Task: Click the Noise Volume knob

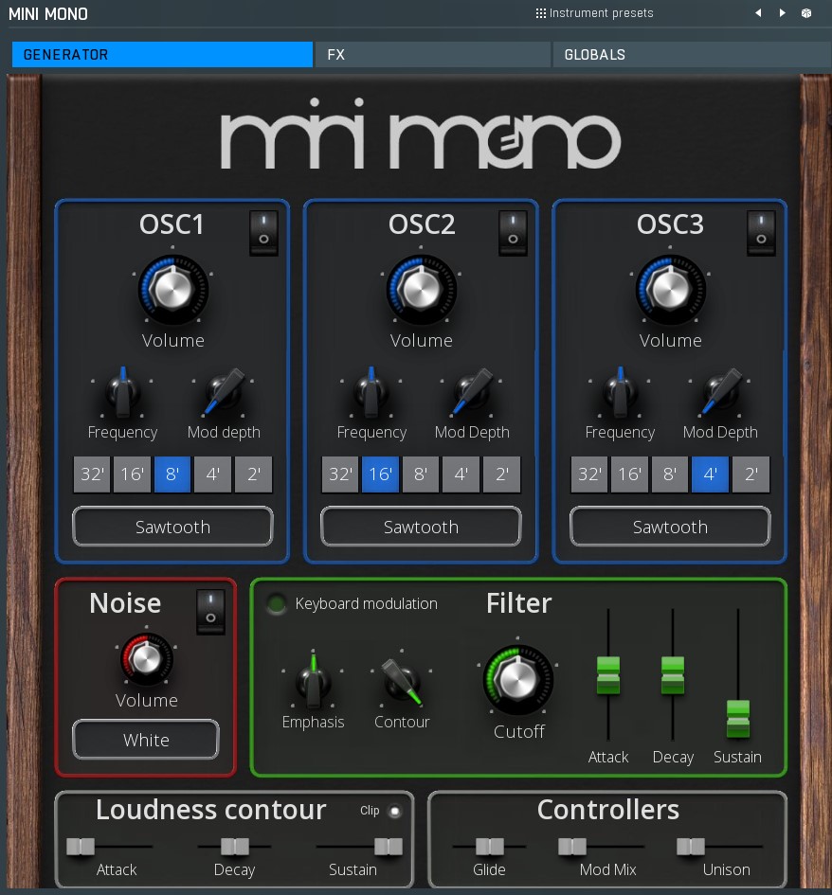Action: click(x=146, y=659)
